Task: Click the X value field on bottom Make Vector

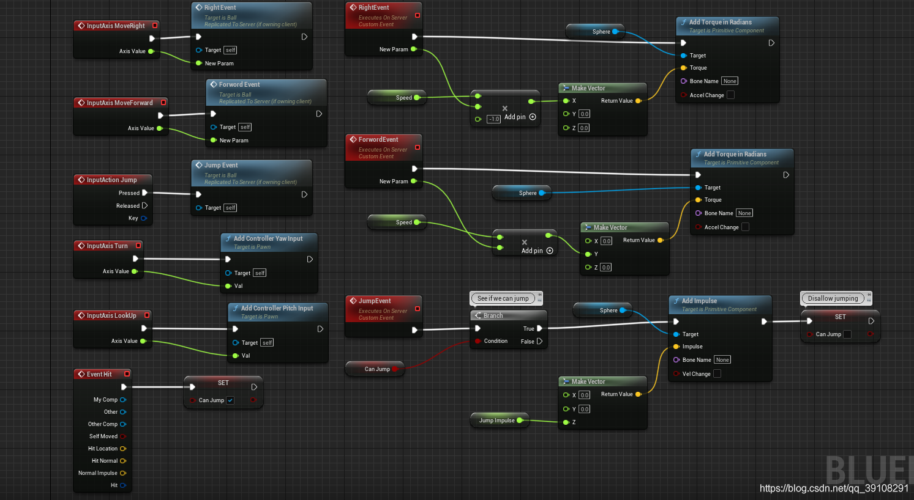Action: [x=585, y=395]
